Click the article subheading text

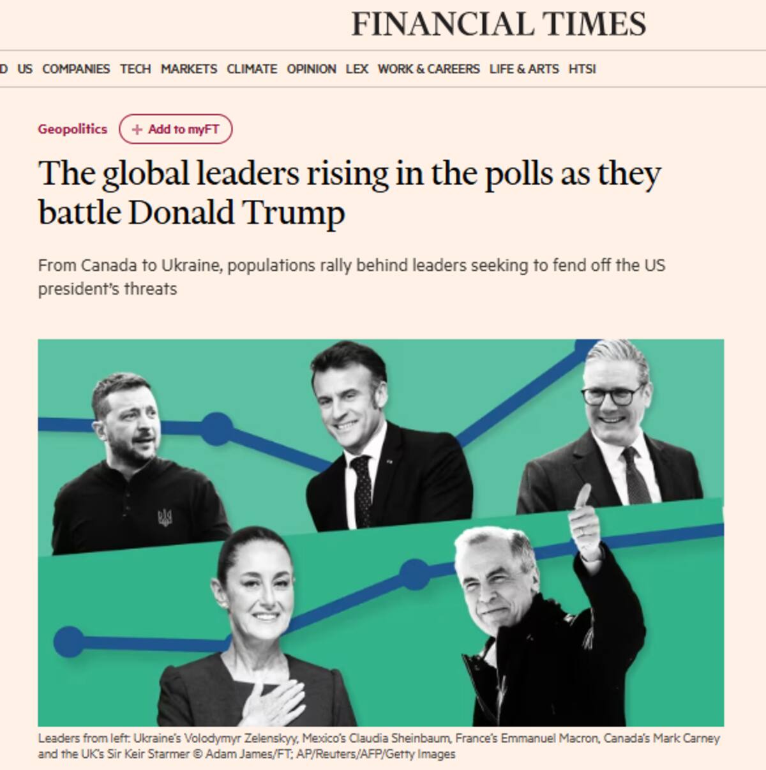pyautogui.click(x=352, y=273)
